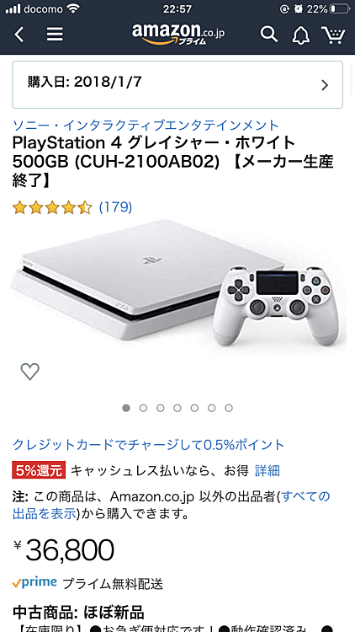Open the notifications bell
The width and height of the screenshot is (355, 632).
click(301, 35)
